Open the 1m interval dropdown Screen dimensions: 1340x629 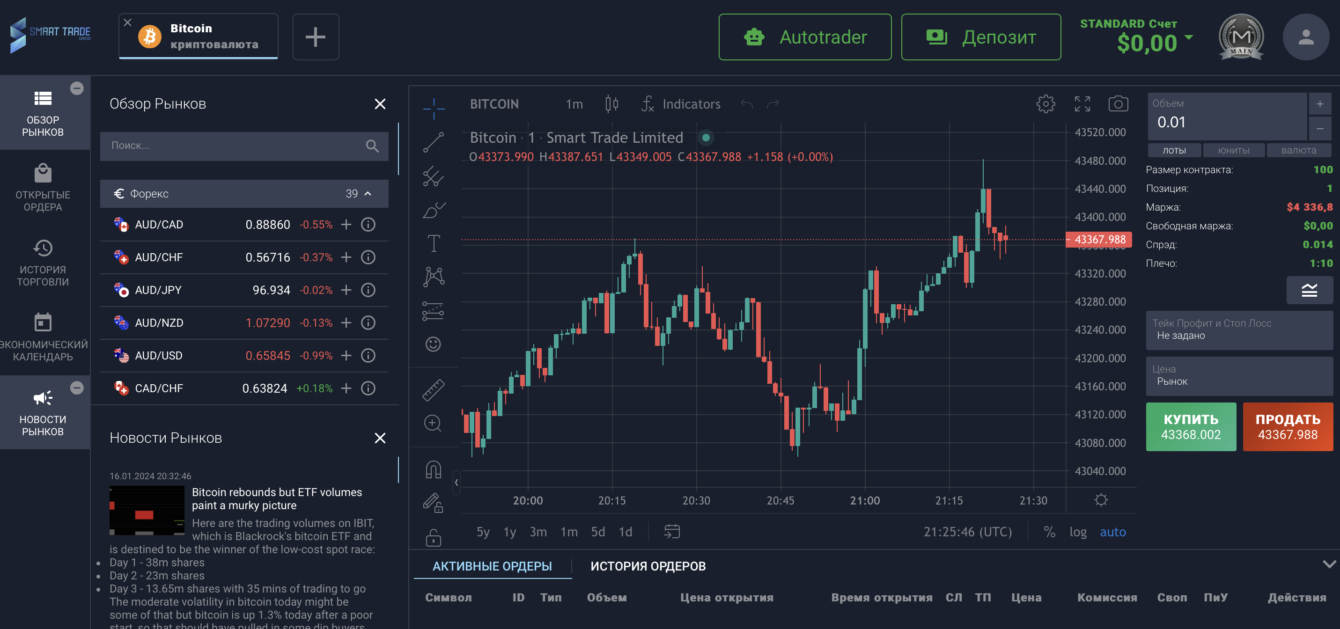pyautogui.click(x=574, y=104)
